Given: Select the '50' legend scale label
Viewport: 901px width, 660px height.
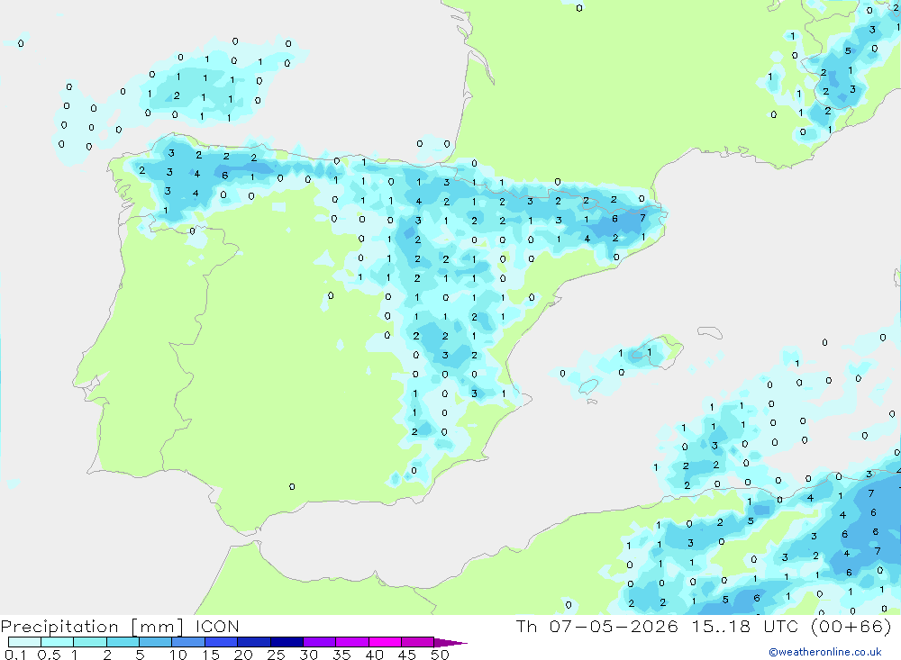Looking at the screenshot, I should coord(440,655).
